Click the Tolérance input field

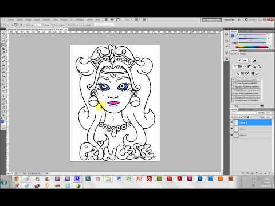click(x=37, y=25)
